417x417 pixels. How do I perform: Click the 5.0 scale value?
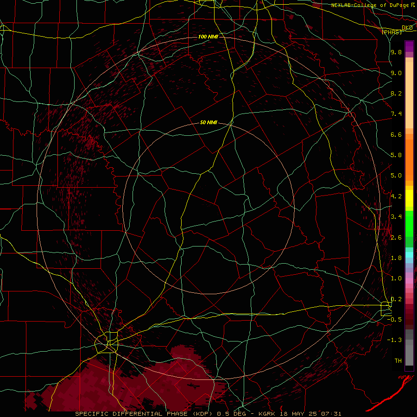[x=396, y=176]
